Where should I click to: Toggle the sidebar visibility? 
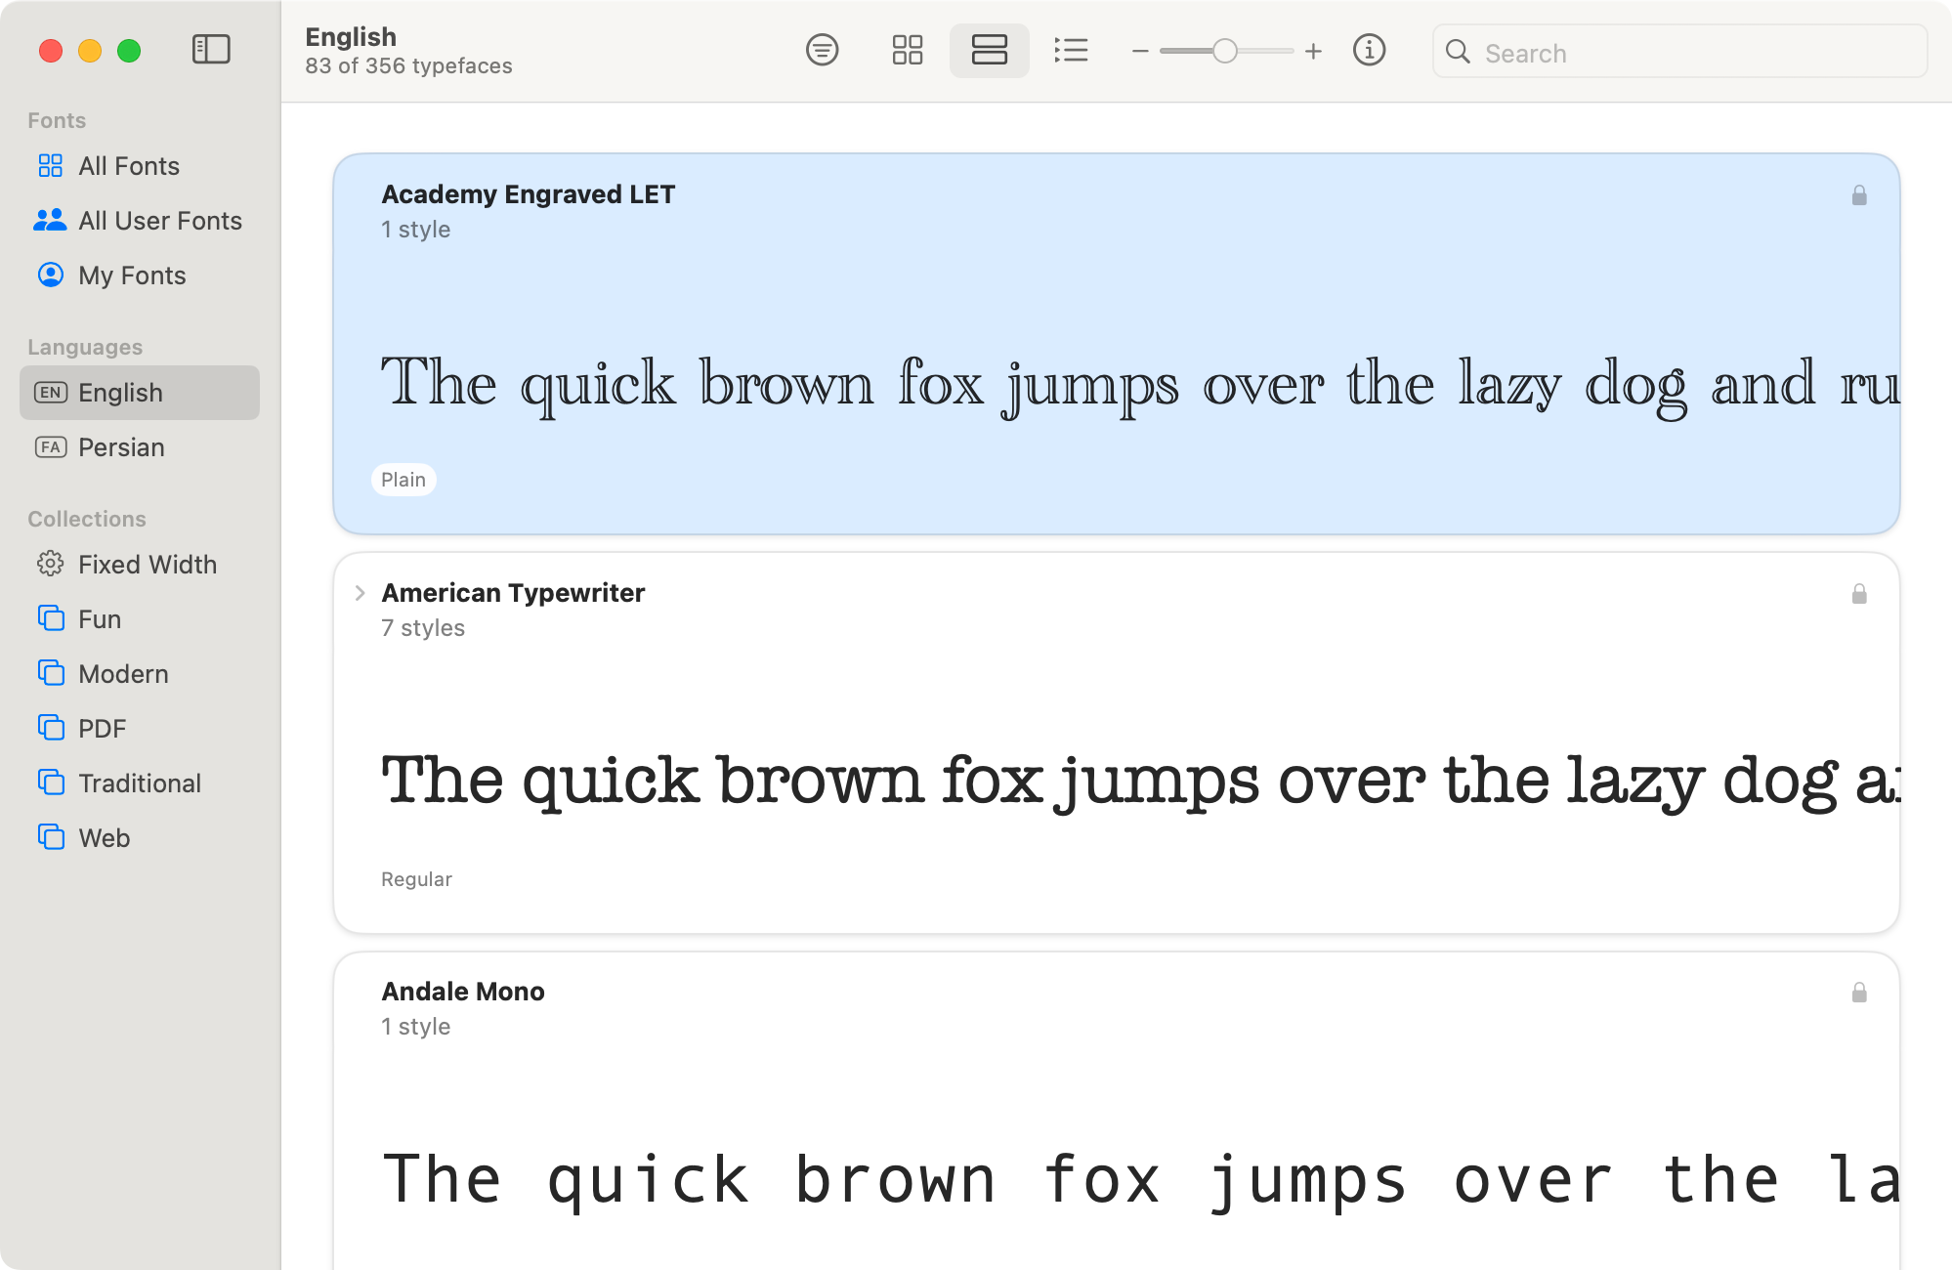point(211,50)
